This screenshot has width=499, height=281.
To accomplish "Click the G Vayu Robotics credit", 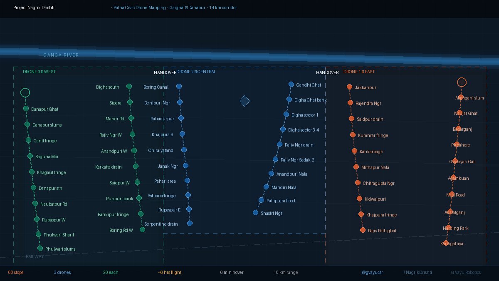I will click(x=466, y=272).
